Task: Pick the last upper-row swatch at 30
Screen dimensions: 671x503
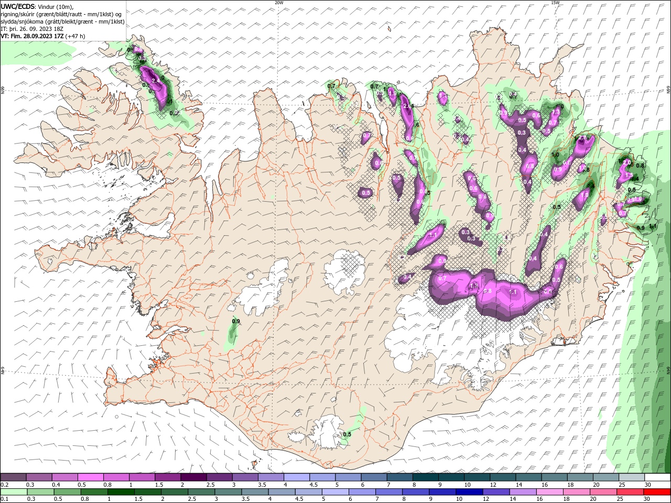Action: point(657,477)
